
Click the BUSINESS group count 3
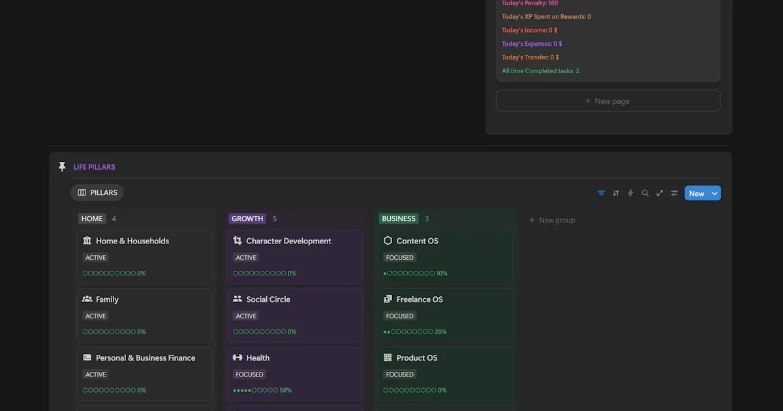[x=427, y=219]
